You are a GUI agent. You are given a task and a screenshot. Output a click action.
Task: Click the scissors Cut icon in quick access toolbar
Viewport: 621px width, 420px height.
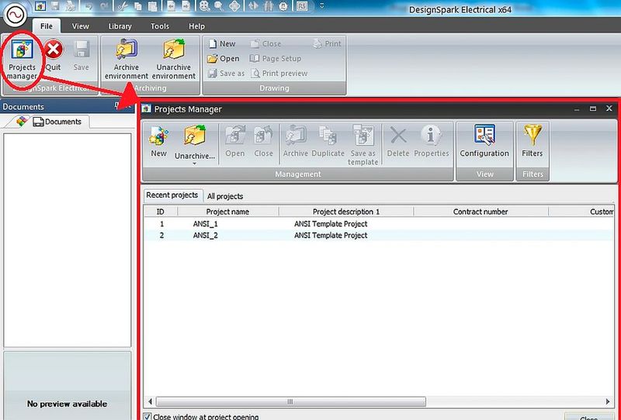click(123, 6)
